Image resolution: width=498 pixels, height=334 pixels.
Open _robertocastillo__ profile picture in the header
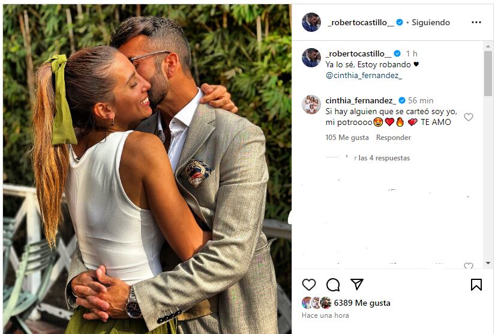point(311,22)
